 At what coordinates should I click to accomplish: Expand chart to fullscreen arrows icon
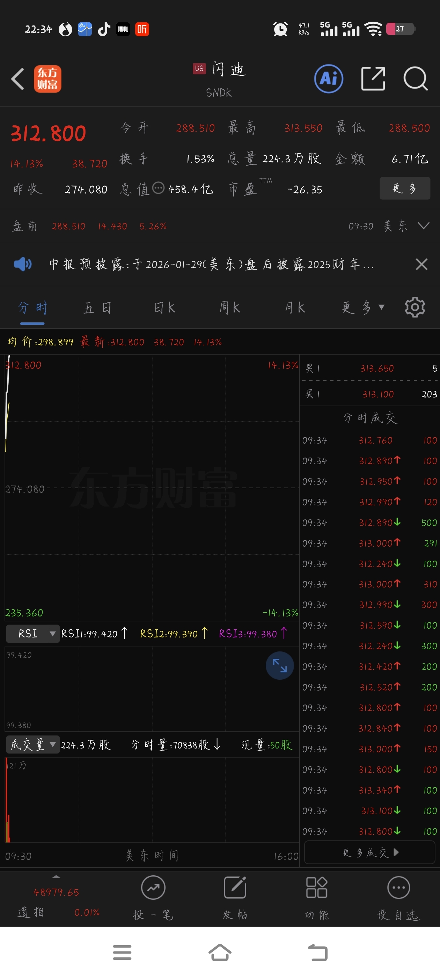coord(280,665)
